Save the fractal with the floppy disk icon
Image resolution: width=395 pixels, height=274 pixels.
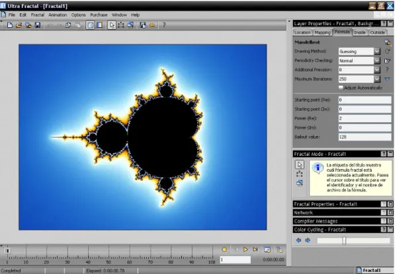tap(38, 25)
